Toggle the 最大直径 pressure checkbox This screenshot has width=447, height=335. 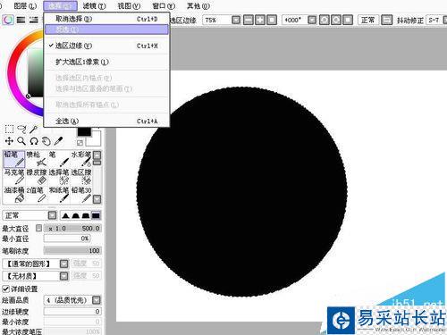pos(38,228)
